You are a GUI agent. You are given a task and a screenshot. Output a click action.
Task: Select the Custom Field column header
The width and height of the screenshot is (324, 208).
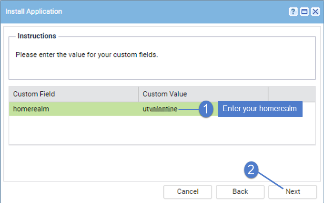(x=73, y=94)
